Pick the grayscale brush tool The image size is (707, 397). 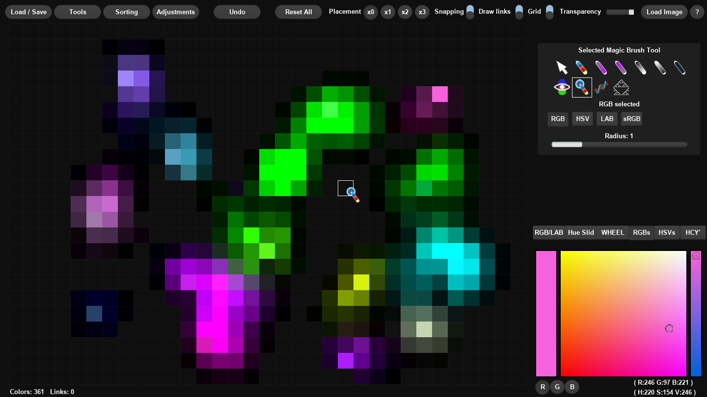coord(641,67)
